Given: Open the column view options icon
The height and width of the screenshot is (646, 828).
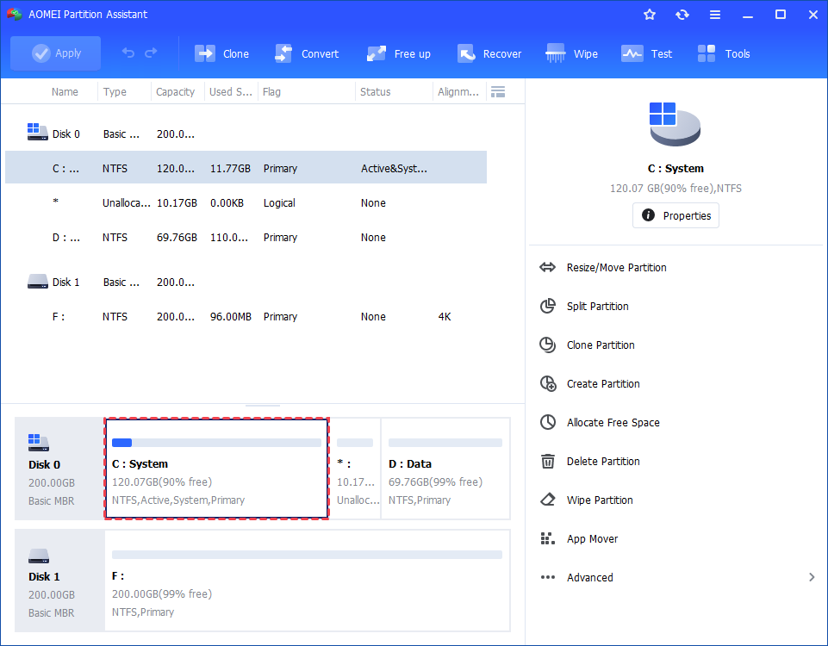Looking at the screenshot, I should point(497,91).
